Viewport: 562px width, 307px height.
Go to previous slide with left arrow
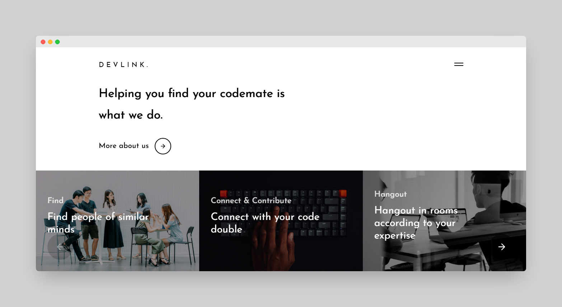coord(60,247)
